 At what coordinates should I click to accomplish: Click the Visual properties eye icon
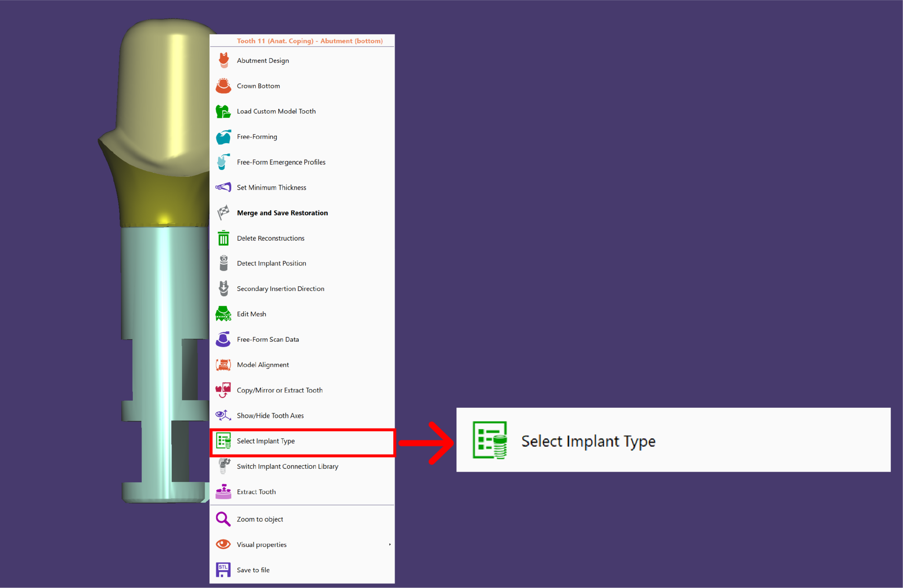click(223, 545)
